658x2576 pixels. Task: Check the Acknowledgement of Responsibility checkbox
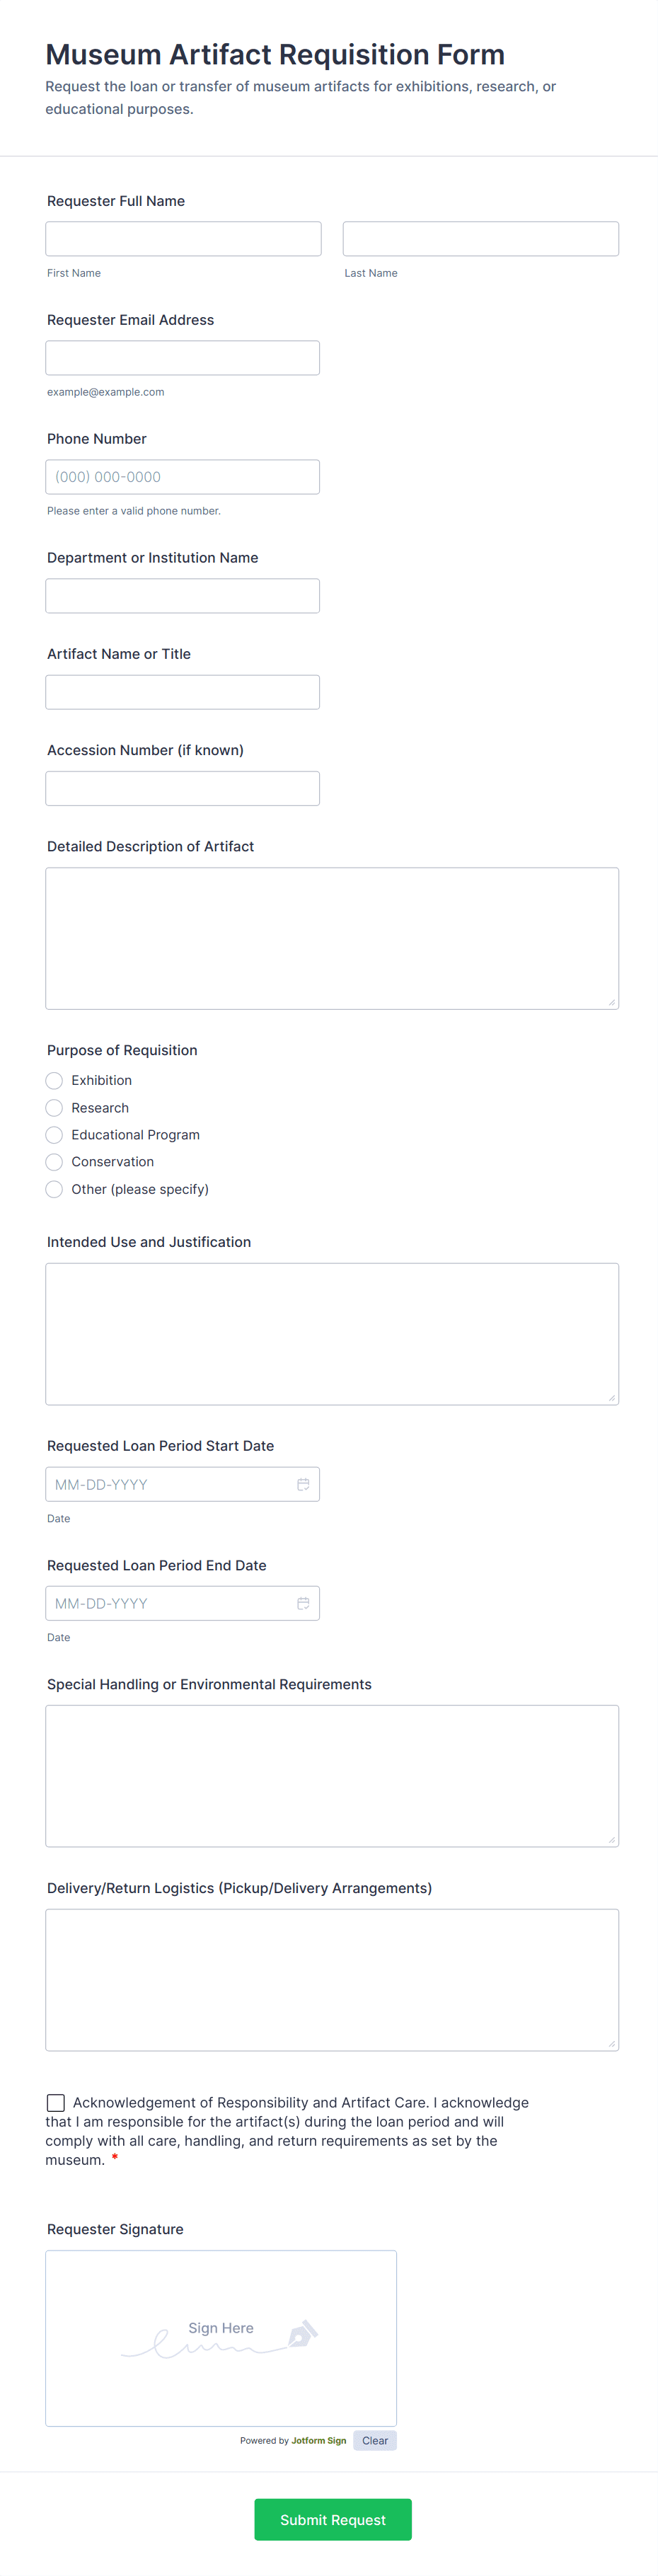click(x=56, y=2102)
